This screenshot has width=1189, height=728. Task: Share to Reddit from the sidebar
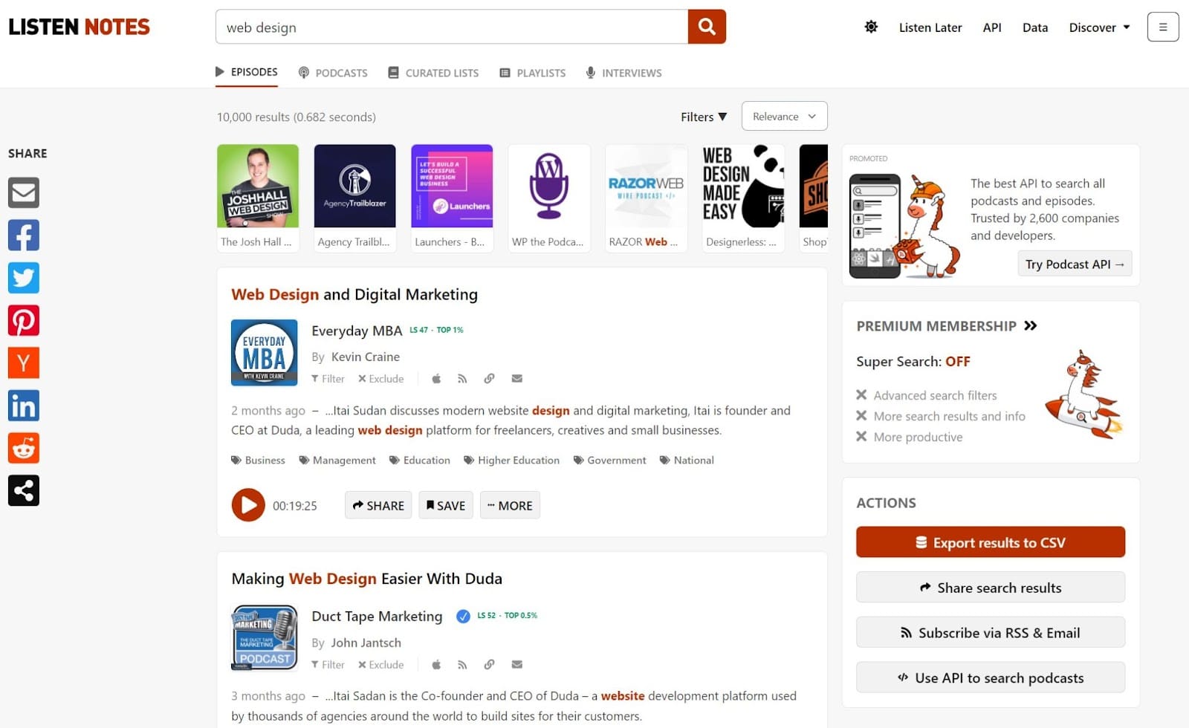[x=24, y=449]
